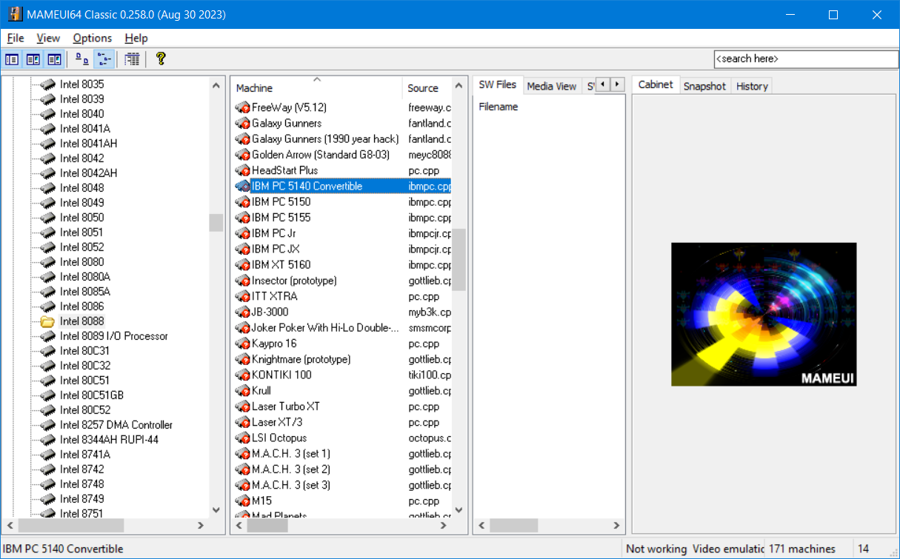Select Intel 8344AH RUPI-44 tree item

tap(109, 440)
